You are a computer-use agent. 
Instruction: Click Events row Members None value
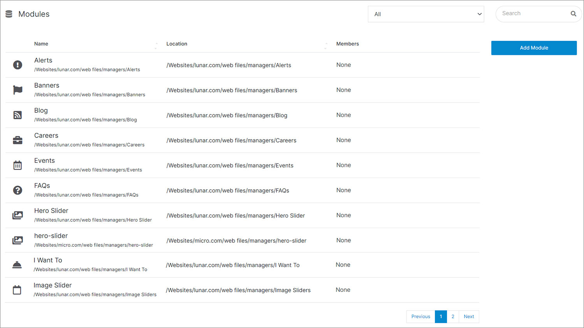click(x=344, y=165)
